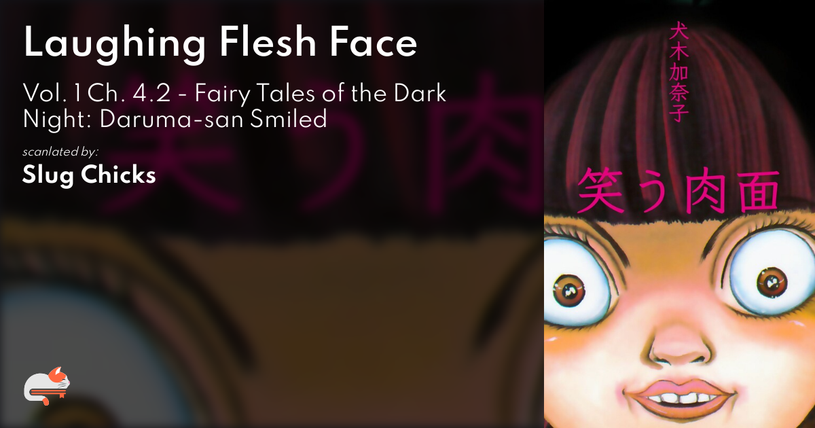Select the Slug Chicks scanlation group
Image resolution: width=815 pixels, height=428 pixels.
(89, 175)
